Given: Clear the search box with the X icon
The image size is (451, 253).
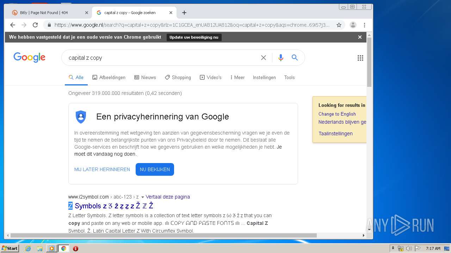Looking at the screenshot, I should pyautogui.click(x=264, y=58).
